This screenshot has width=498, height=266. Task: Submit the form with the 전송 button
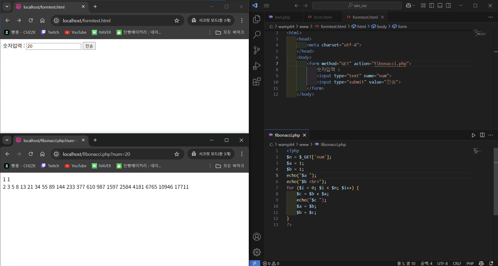(x=89, y=46)
